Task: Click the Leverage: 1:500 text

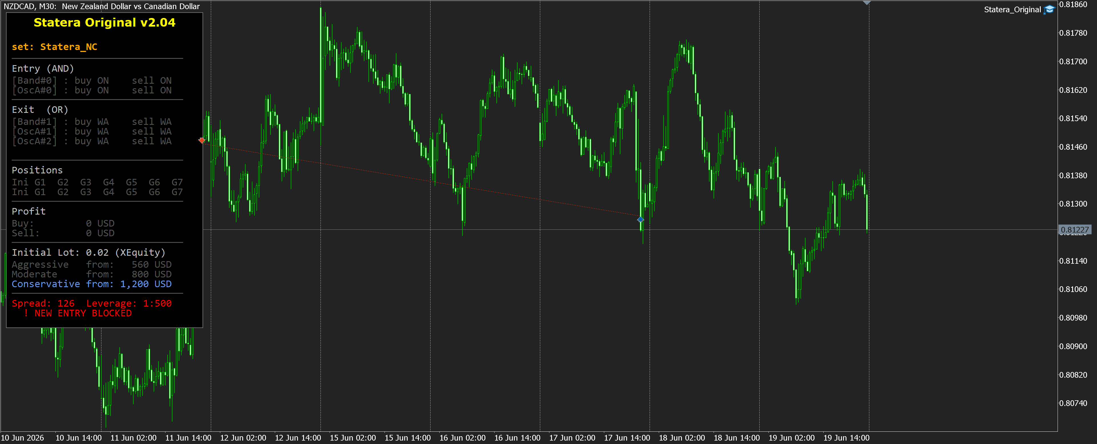Action: click(129, 304)
